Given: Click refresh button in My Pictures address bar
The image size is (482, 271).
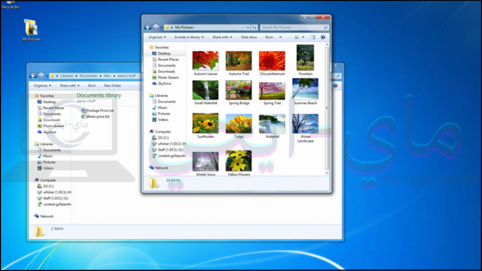Looking at the screenshot, I should pos(254,27).
